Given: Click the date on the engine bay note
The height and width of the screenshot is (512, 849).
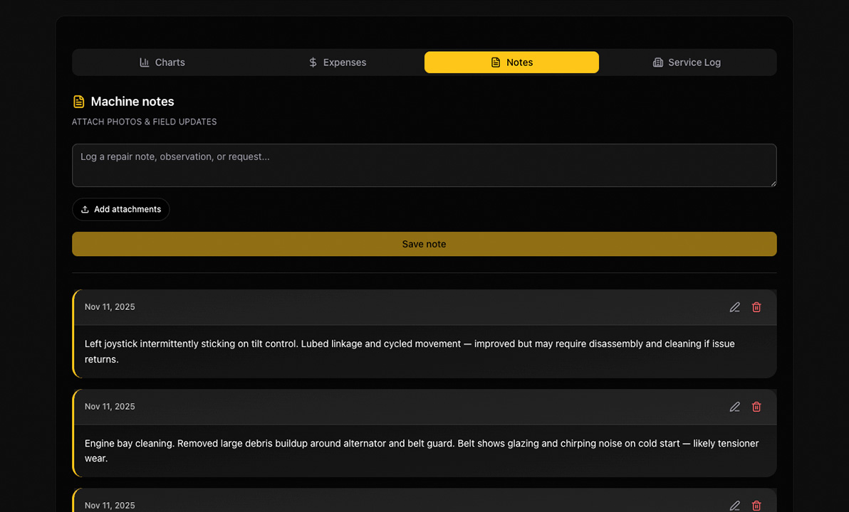Looking at the screenshot, I should pyautogui.click(x=110, y=407).
